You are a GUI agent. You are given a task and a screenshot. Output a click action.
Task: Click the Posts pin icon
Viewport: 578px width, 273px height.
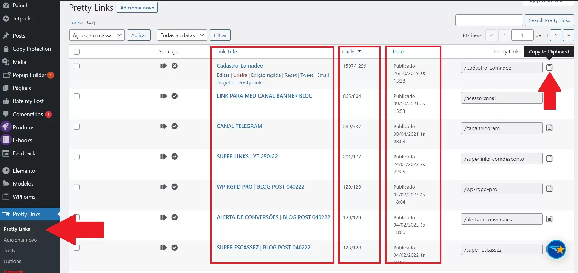tap(6, 36)
